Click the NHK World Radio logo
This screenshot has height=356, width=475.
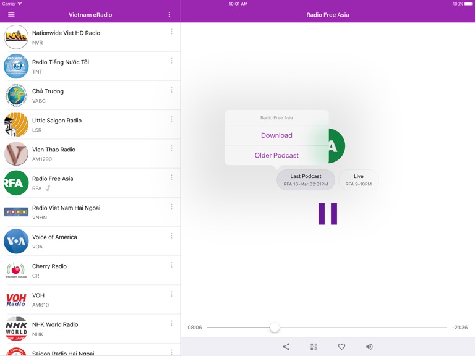16,328
